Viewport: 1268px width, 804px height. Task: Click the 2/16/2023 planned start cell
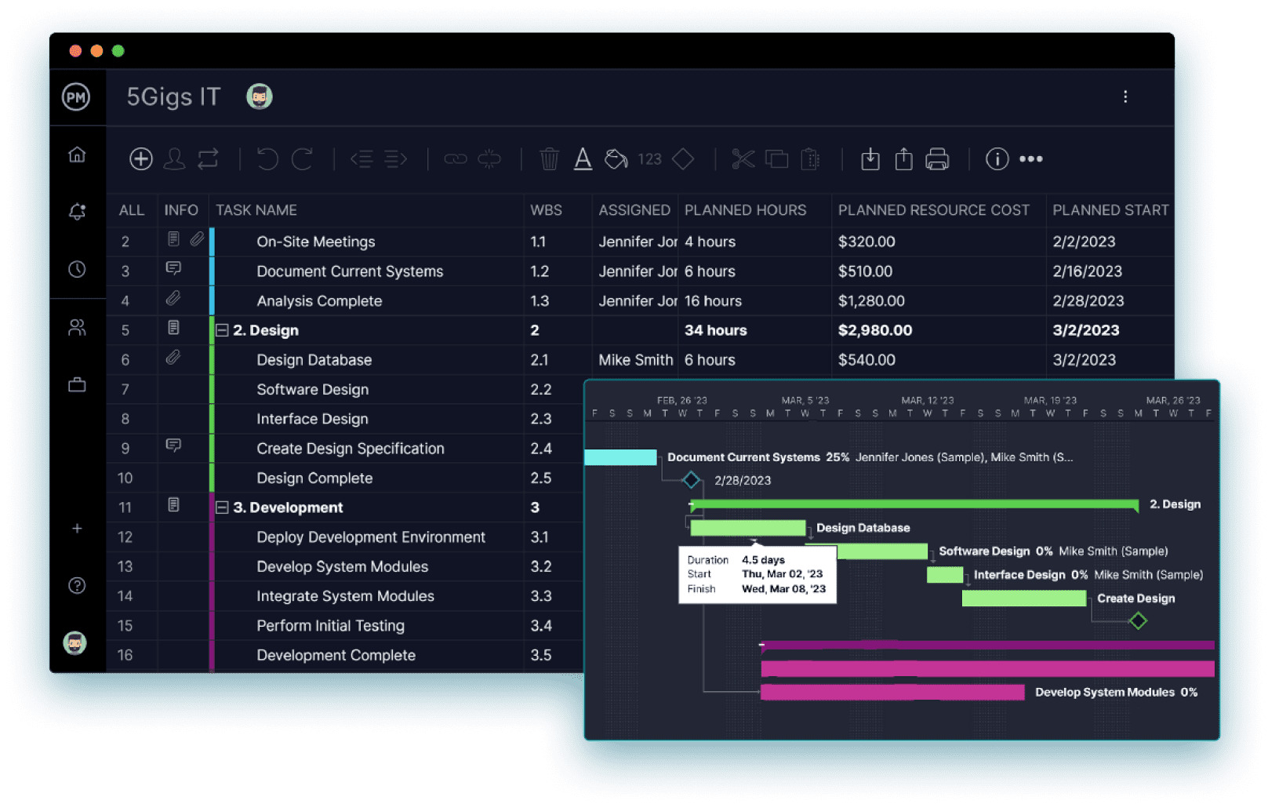(x=1087, y=271)
